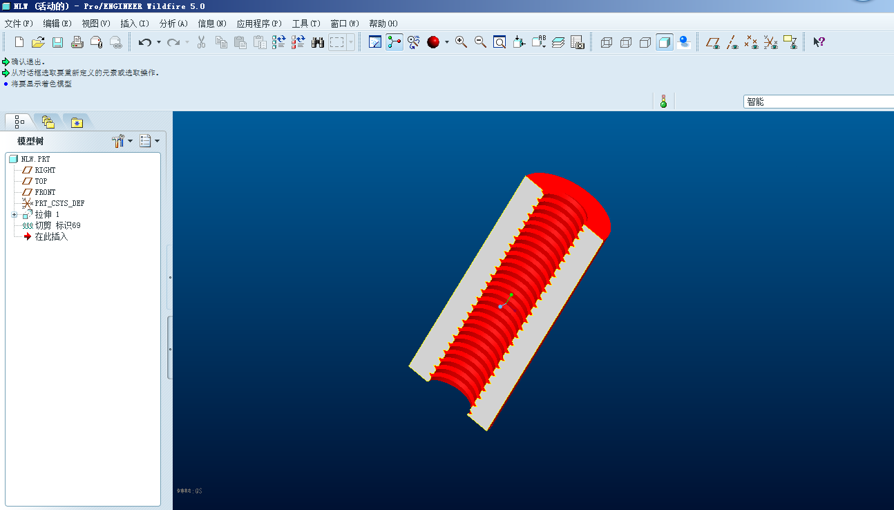The height and width of the screenshot is (510, 894).
Task: Click the Save file icon
Action: coord(58,43)
